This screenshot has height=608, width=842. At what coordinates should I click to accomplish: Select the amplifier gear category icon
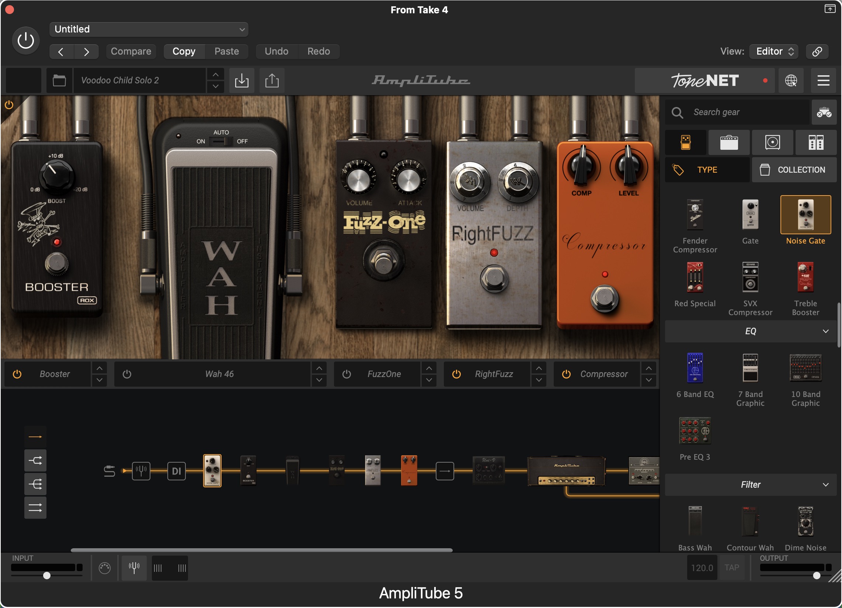point(729,142)
